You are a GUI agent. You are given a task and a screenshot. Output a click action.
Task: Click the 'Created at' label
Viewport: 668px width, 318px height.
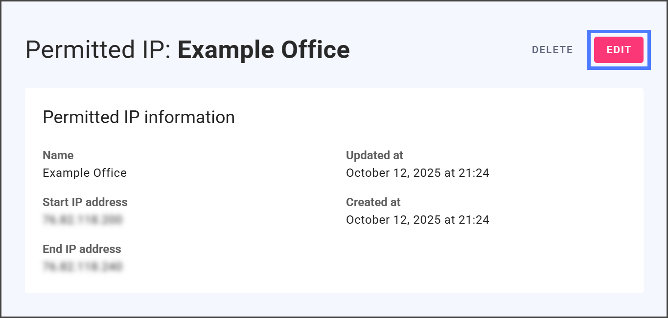[x=373, y=202]
